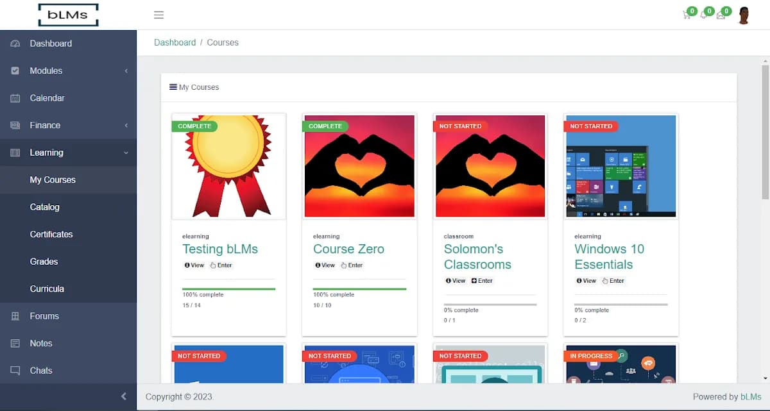Click View under Windows 10 Essentials
770x411 pixels.
tap(586, 281)
